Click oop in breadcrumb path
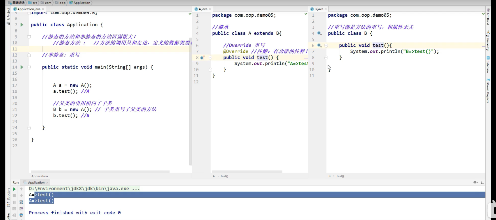Screen dimensions: 496x220 60,3
